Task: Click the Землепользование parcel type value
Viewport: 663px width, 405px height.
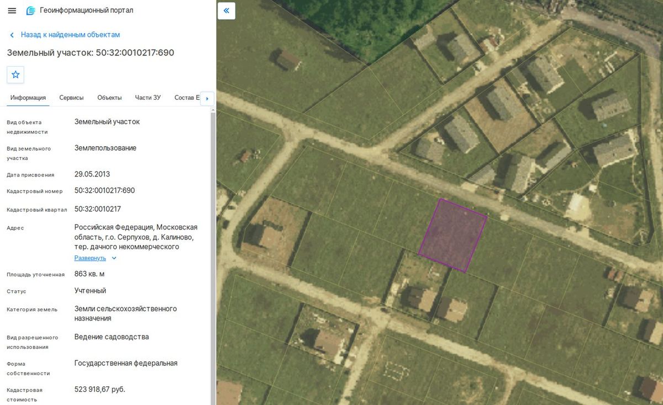Action: point(106,148)
